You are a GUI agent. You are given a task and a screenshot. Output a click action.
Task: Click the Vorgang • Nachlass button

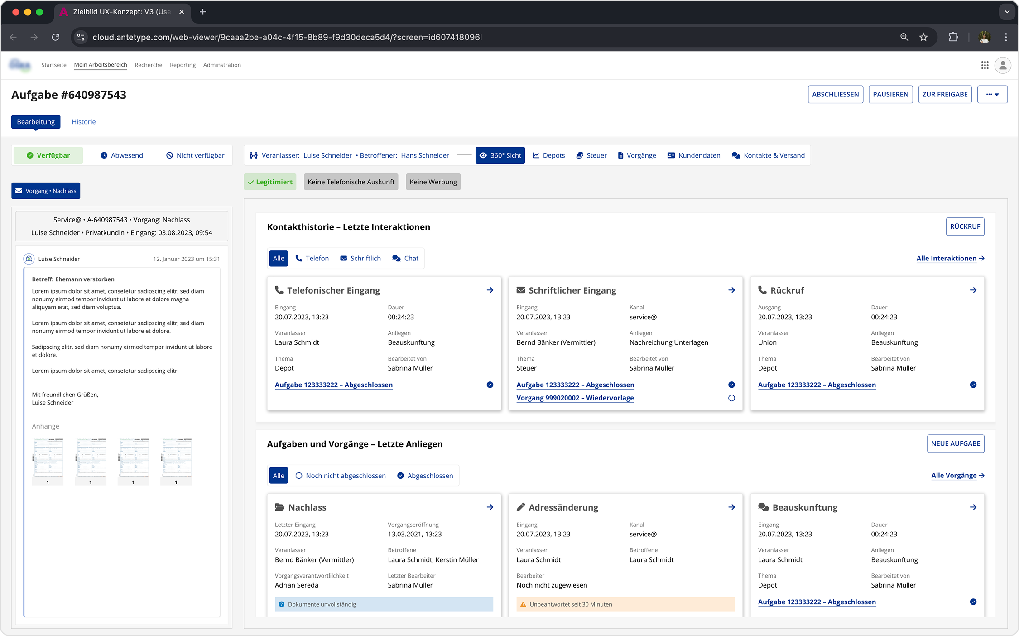click(x=46, y=191)
